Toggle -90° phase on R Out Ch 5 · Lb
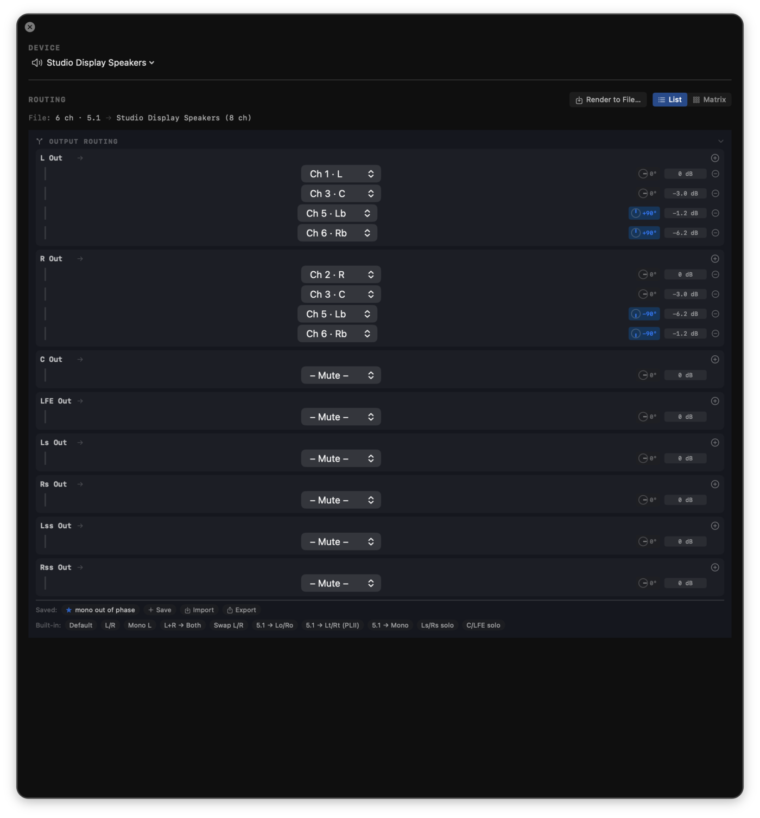The width and height of the screenshot is (760, 818). pos(644,314)
